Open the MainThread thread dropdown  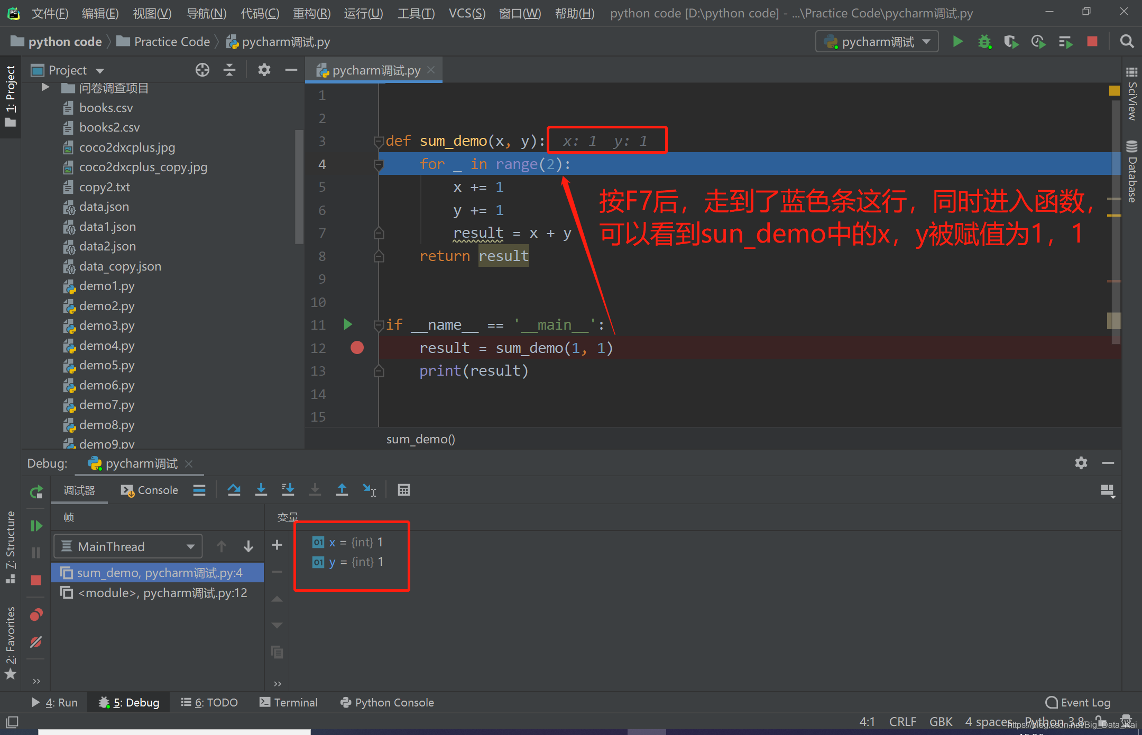pyautogui.click(x=128, y=546)
